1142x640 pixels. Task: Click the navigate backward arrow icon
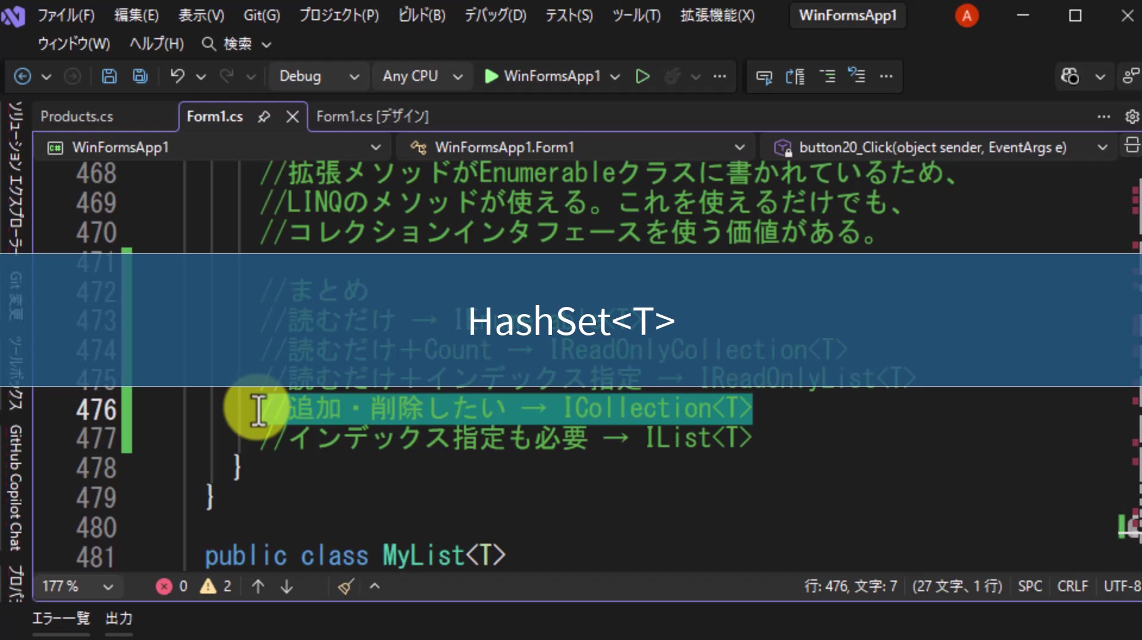click(x=23, y=76)
